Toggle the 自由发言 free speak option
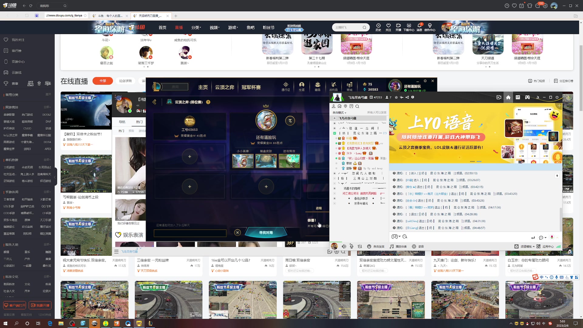 tap(376, 246)
